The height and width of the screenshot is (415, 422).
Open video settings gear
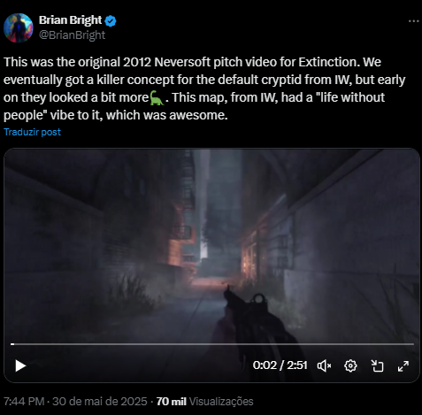pos(350,366)
